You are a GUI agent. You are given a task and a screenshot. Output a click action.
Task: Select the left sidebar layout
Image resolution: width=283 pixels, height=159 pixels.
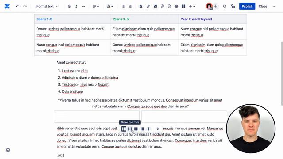click(x=142, y=129)
